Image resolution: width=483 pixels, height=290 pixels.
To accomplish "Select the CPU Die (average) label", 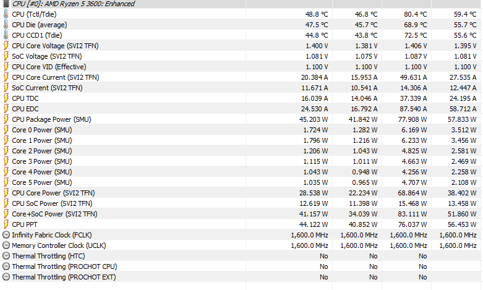I will 40,25.
